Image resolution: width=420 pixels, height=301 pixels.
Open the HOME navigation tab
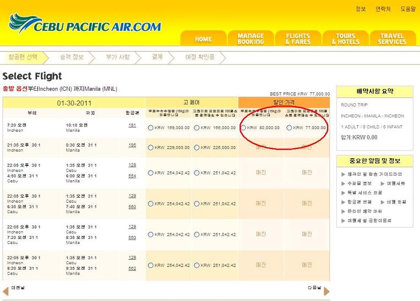click(x=203, y=39)
